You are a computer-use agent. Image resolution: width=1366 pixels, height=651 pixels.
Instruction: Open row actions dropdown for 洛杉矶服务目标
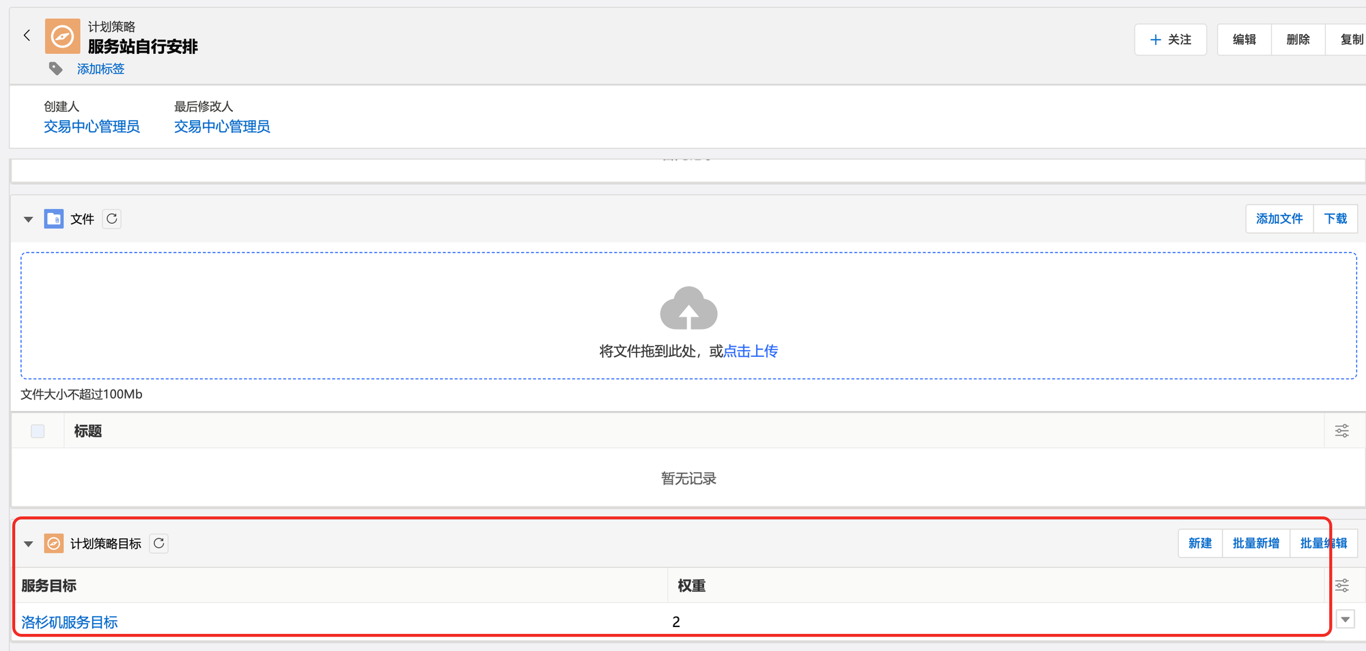(x=1345, y=620)
